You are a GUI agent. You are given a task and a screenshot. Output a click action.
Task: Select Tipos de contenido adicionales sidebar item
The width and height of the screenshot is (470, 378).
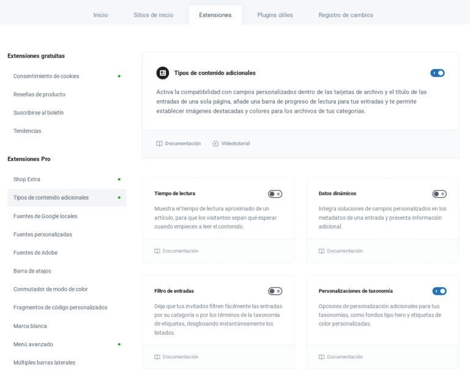tap(67, 198)
